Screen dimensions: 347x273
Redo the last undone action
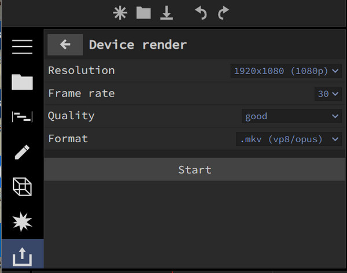(x=223, y=13)
